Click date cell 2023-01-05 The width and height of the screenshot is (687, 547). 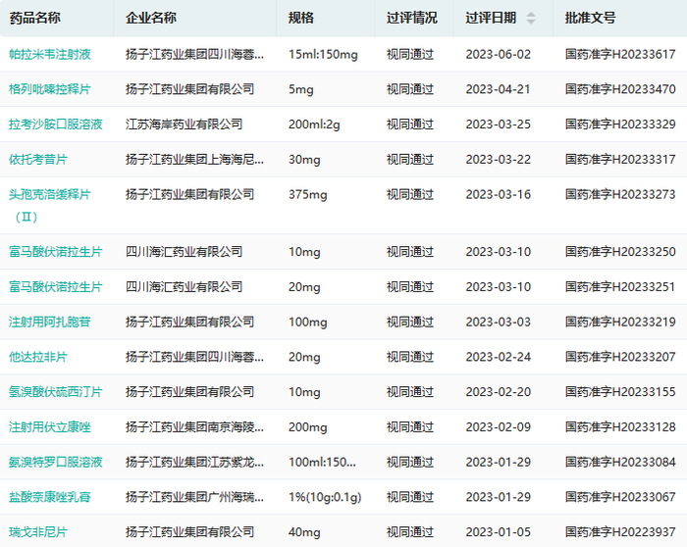pyautogui.click(x=499, y=531)
